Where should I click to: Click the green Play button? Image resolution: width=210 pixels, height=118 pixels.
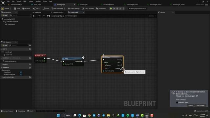(111, 9)
